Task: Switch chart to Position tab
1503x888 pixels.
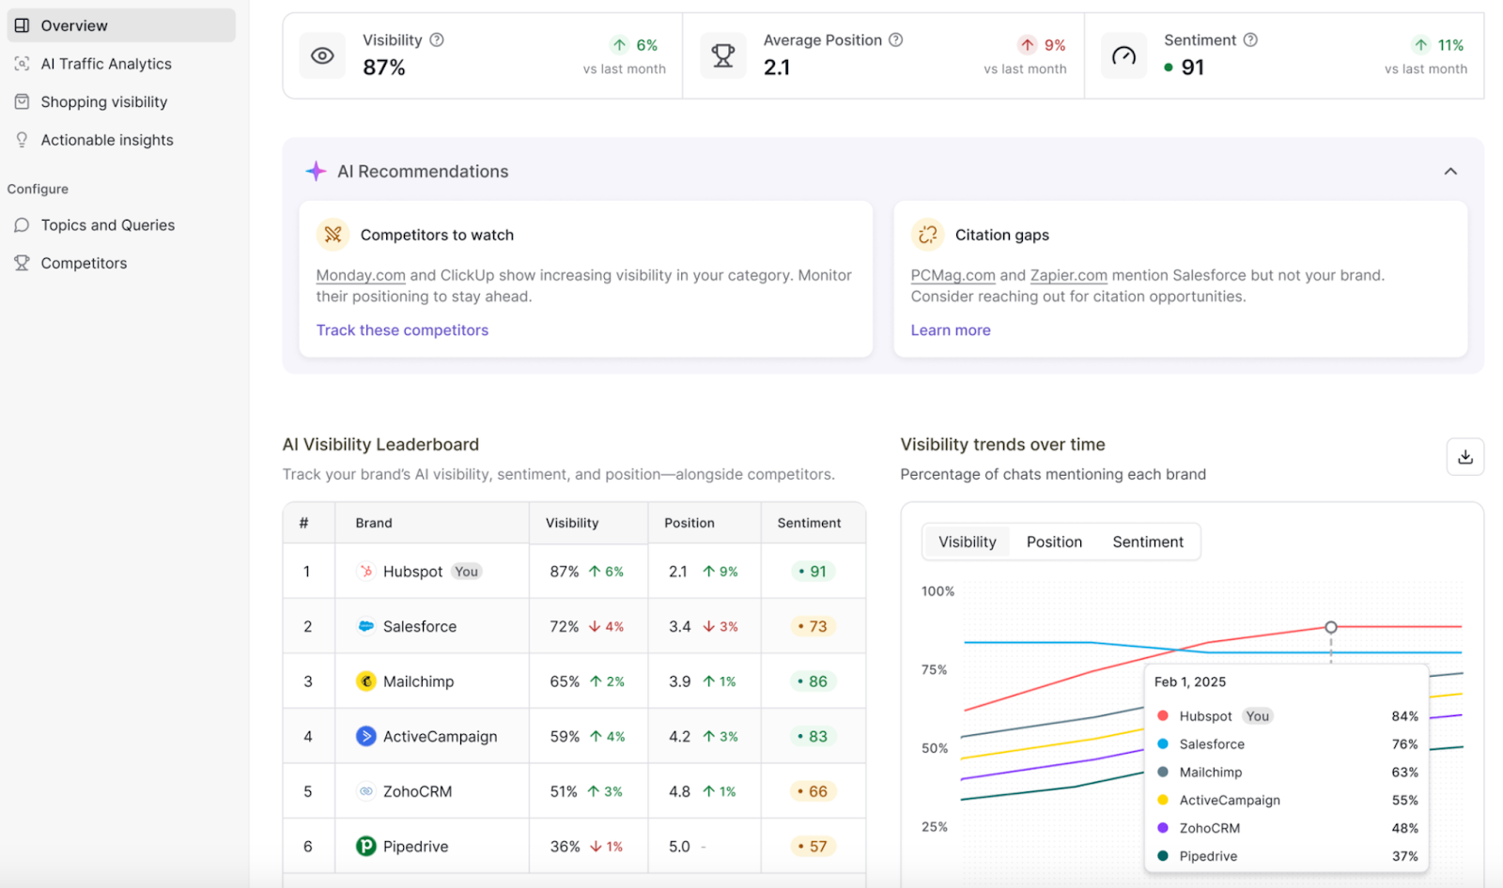Action: pyautogui.click(x=1054, y=542)
